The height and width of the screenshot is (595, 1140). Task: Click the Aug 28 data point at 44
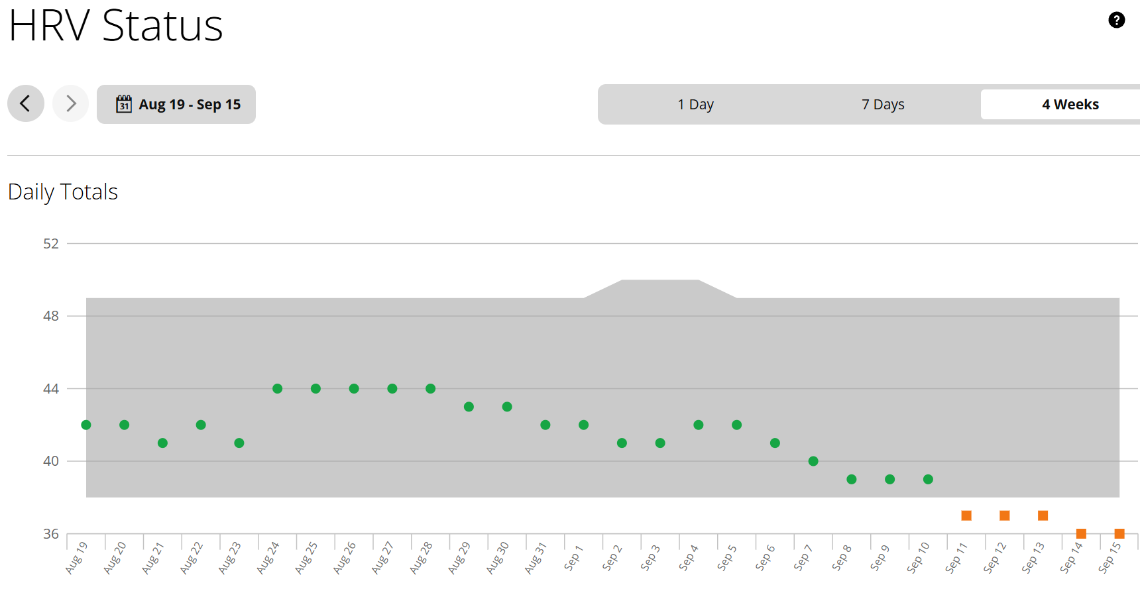point(431,389)
